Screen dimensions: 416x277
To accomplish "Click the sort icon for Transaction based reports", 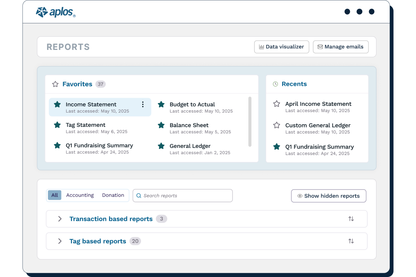I will (x=351, y=219).
